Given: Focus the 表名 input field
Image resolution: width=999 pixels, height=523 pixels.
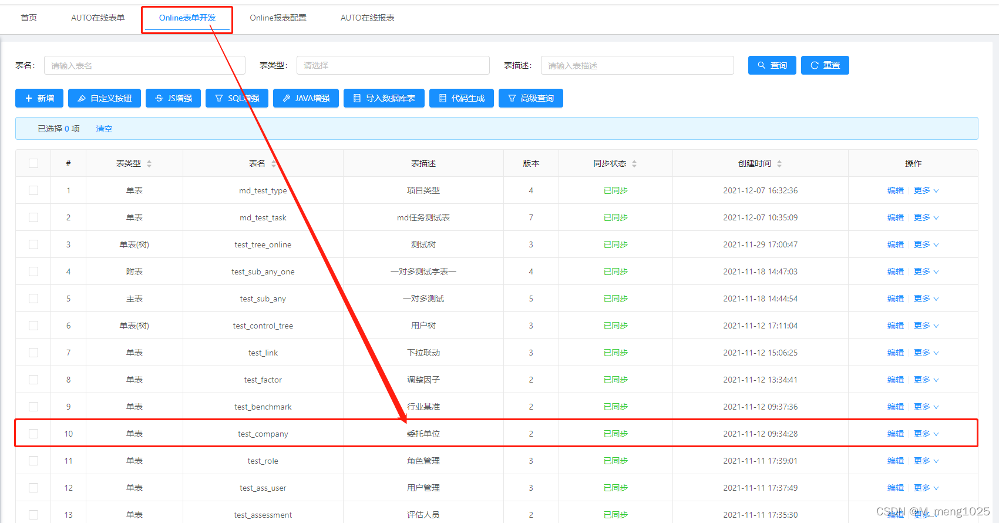Looking at the screenshot, I should pos(144,65).
